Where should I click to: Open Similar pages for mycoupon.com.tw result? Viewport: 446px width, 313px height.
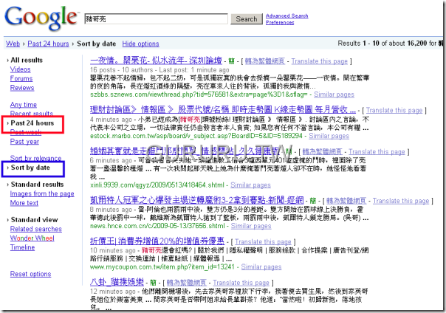261,266
